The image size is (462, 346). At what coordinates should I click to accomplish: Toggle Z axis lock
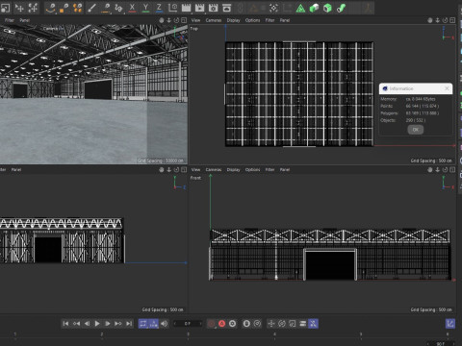point(159,8)
